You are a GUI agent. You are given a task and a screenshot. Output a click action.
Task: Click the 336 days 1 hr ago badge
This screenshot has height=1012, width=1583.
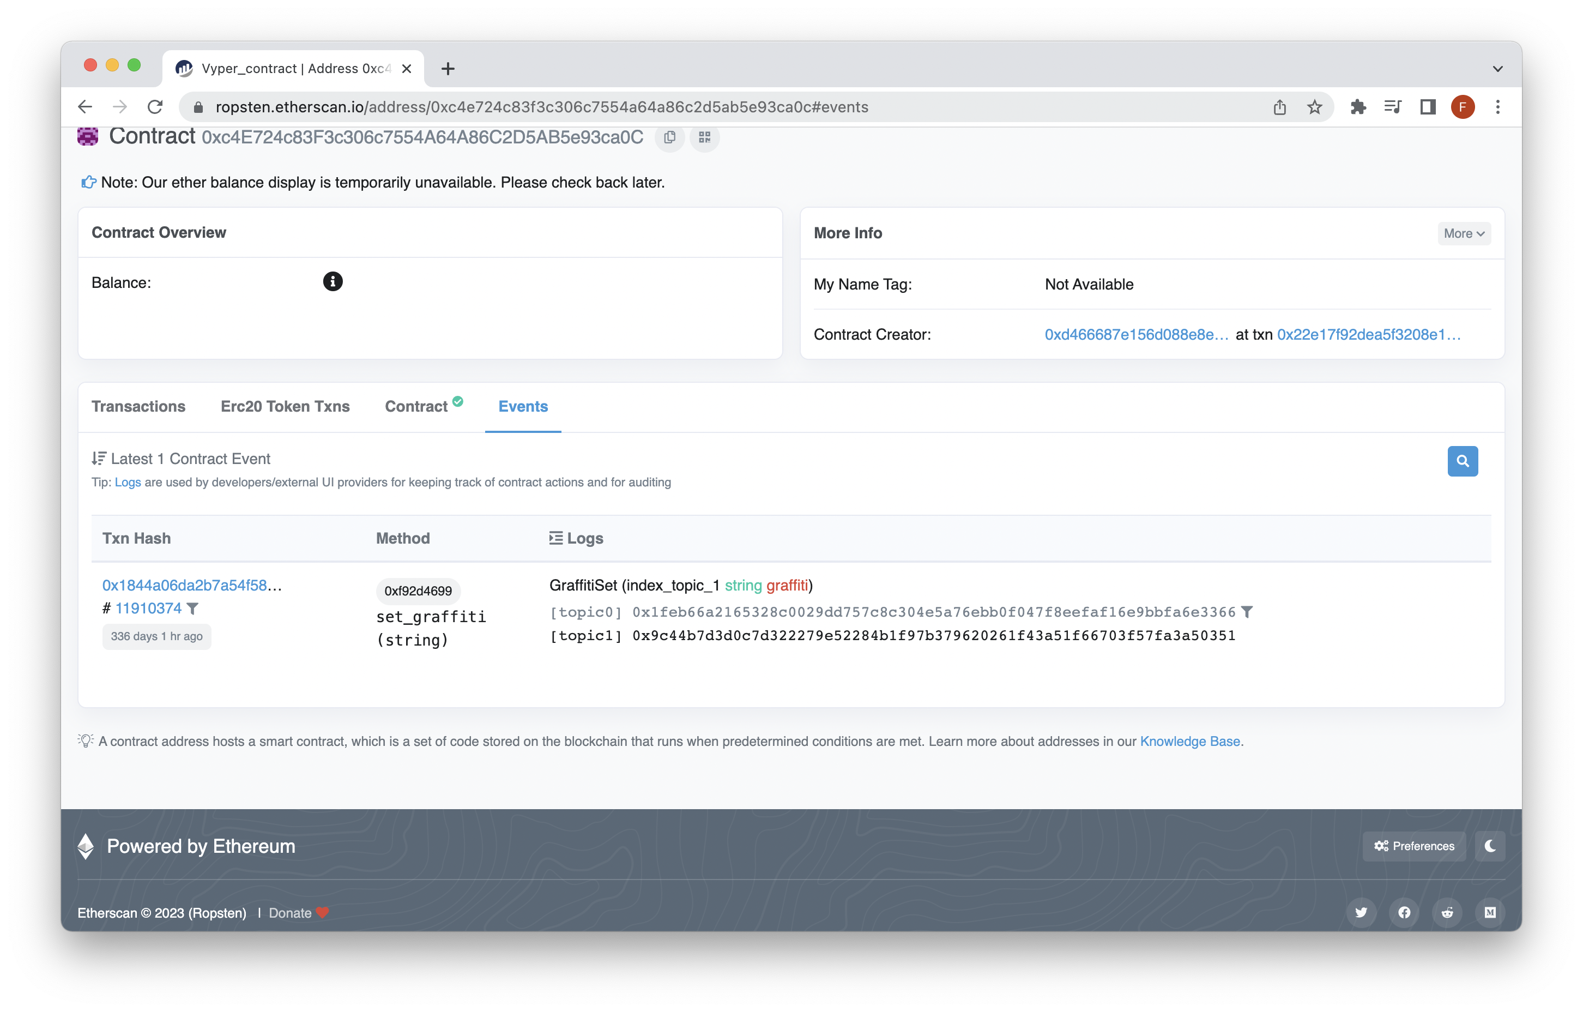pos(156,636)
